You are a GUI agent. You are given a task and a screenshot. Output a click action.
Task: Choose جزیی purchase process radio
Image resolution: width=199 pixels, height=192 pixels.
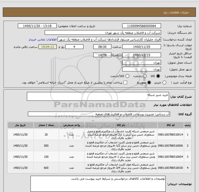tap(164, 83)
